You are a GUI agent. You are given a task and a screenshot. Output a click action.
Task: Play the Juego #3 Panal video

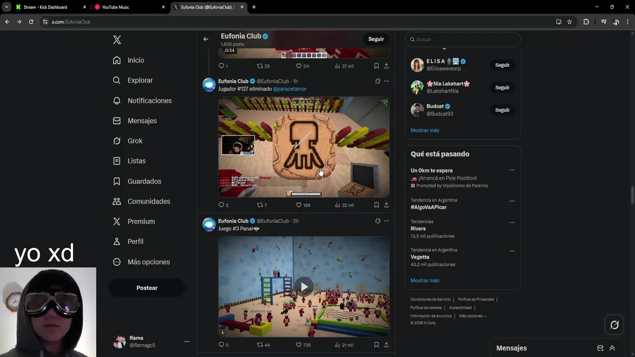point(304,287)
